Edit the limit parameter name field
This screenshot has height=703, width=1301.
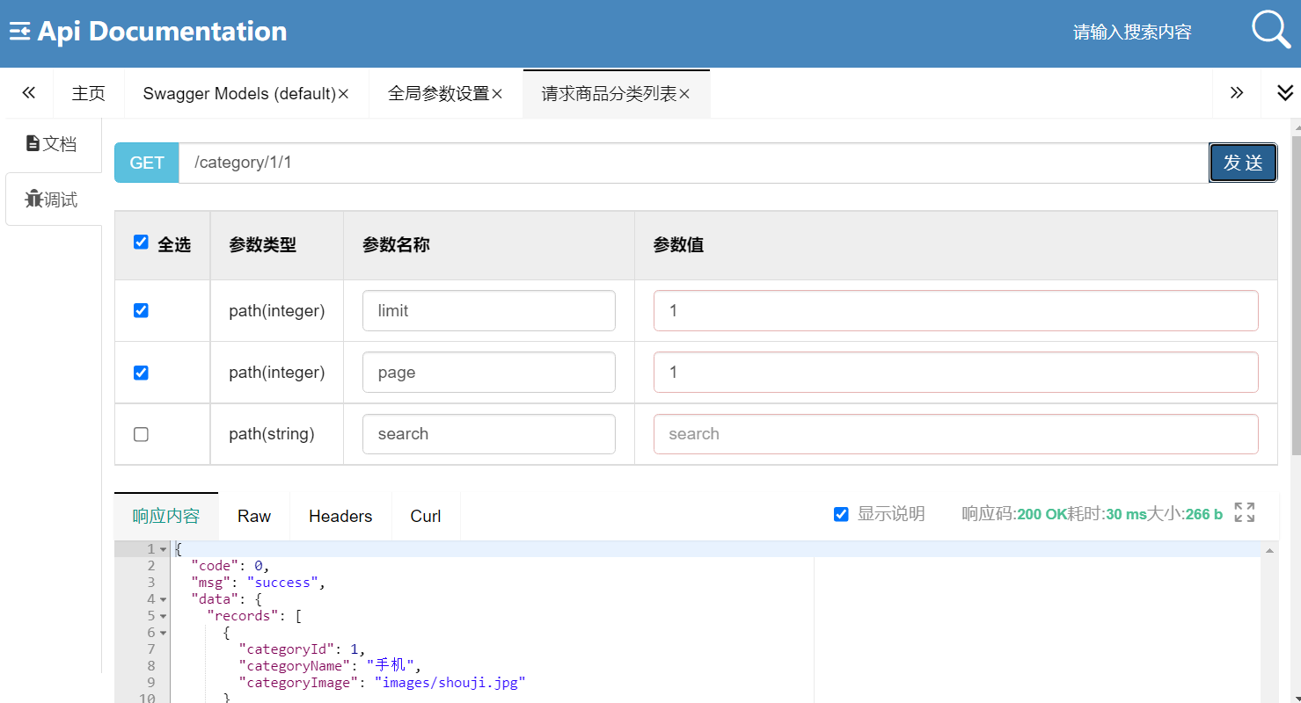[489, 310]
